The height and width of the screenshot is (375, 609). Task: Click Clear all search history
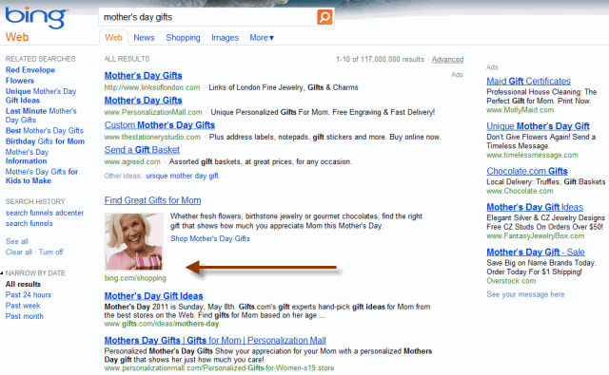[19, 253]
